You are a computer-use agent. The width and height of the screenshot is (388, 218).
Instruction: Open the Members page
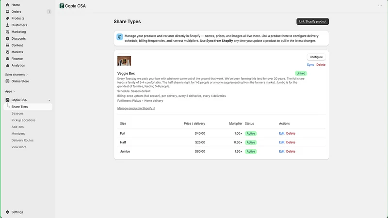pyautogui.click(x=18, y=134)
